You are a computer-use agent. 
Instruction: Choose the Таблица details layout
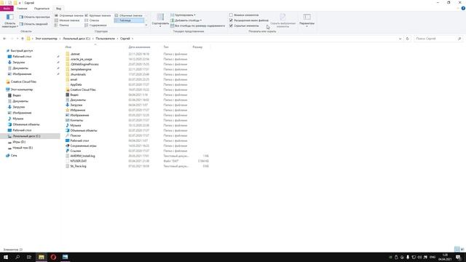(129, 20)
